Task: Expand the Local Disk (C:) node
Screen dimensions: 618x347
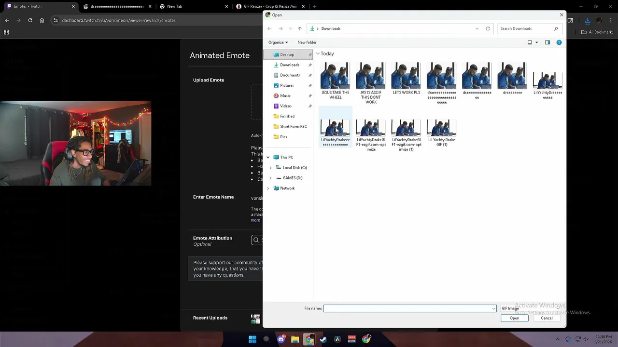Action: click(x=270, y=168)
